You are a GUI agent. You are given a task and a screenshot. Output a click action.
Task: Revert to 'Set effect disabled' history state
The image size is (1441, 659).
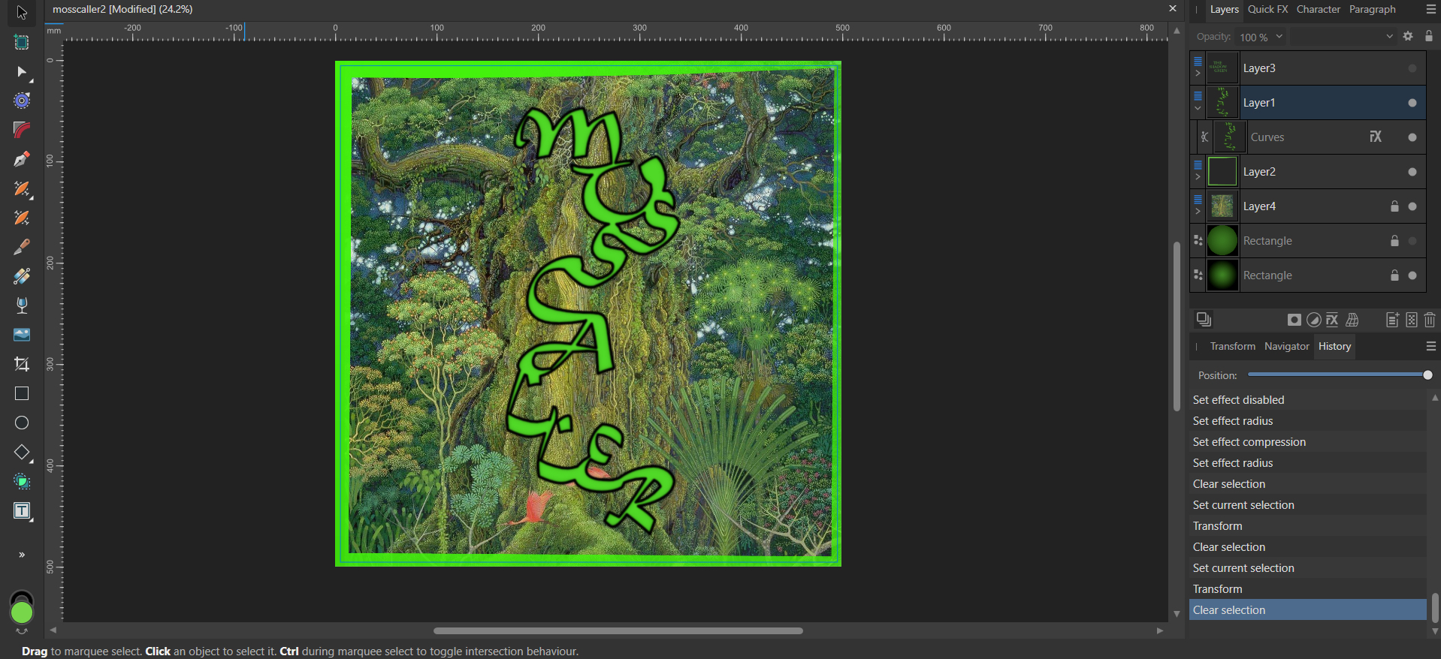tap(1238, 400)
